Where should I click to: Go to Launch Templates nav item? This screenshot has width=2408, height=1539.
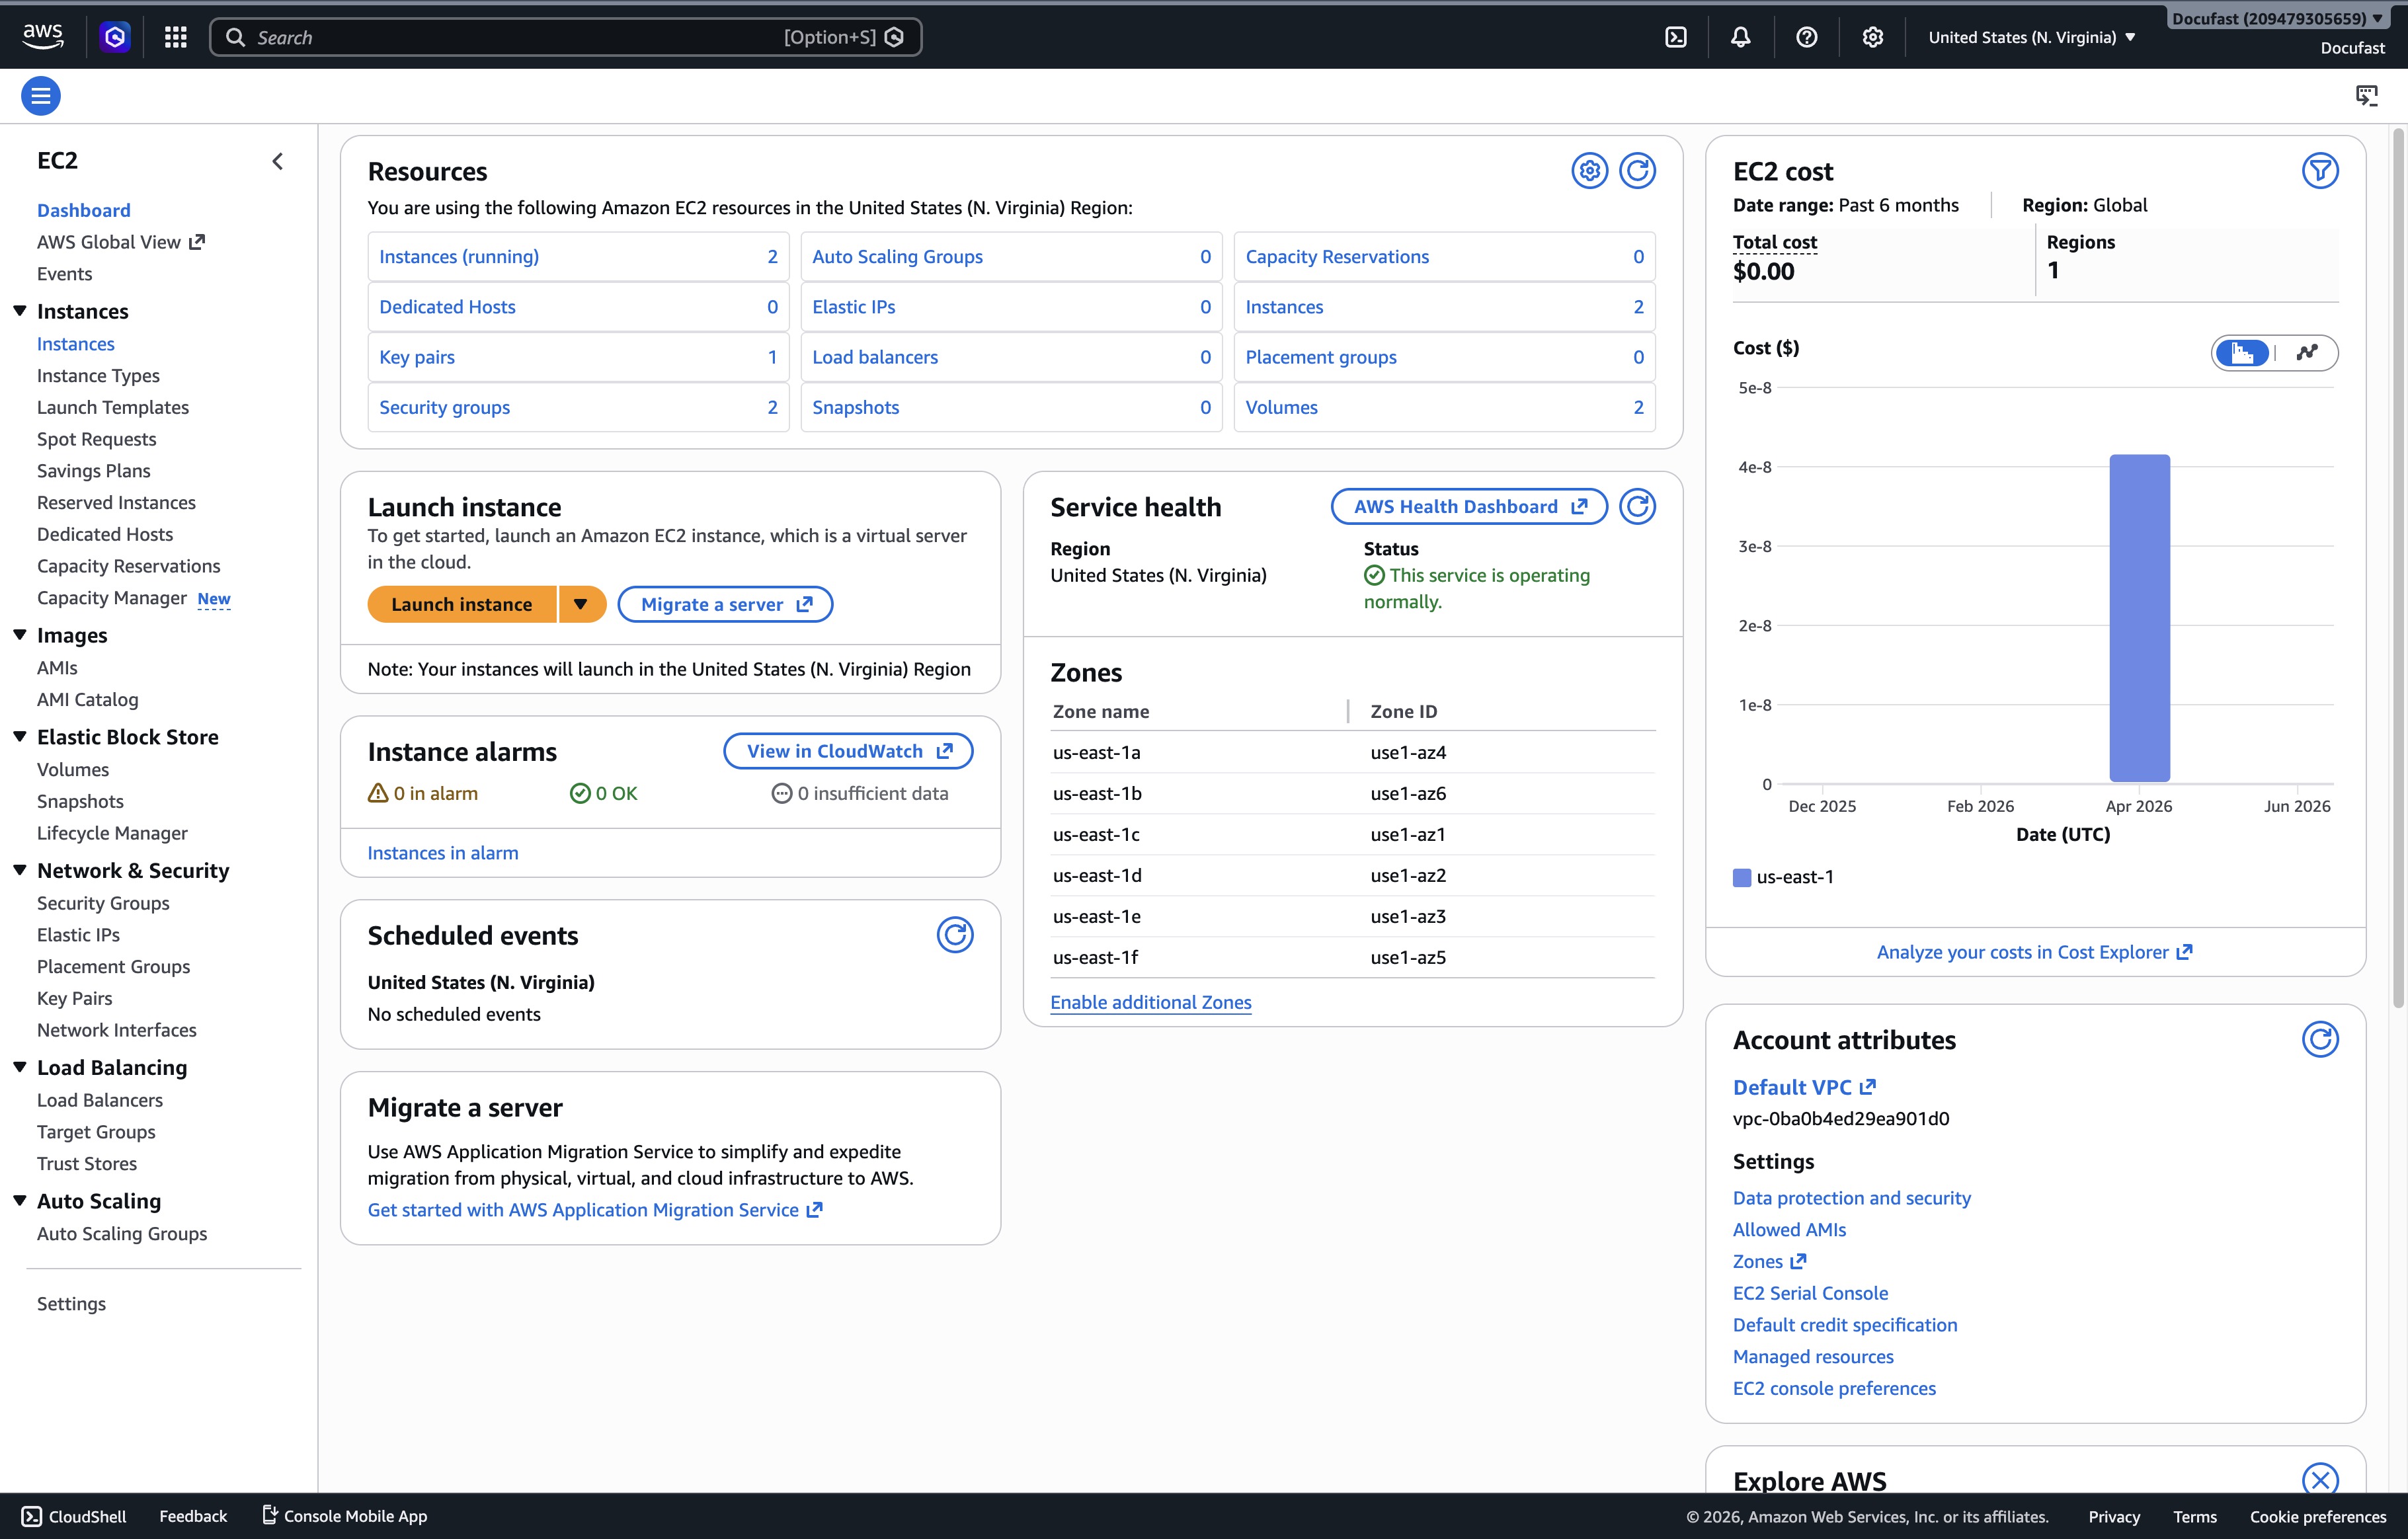click(x=113, y=407)
